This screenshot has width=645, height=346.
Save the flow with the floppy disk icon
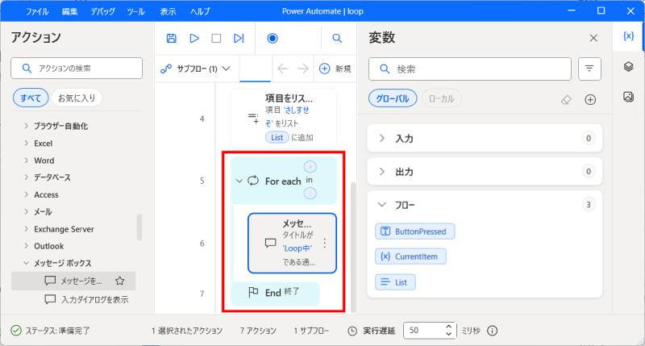171,38
